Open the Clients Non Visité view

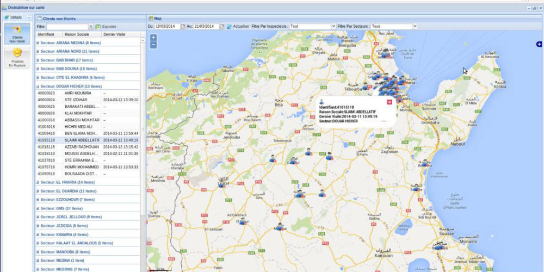pos(17,34)
